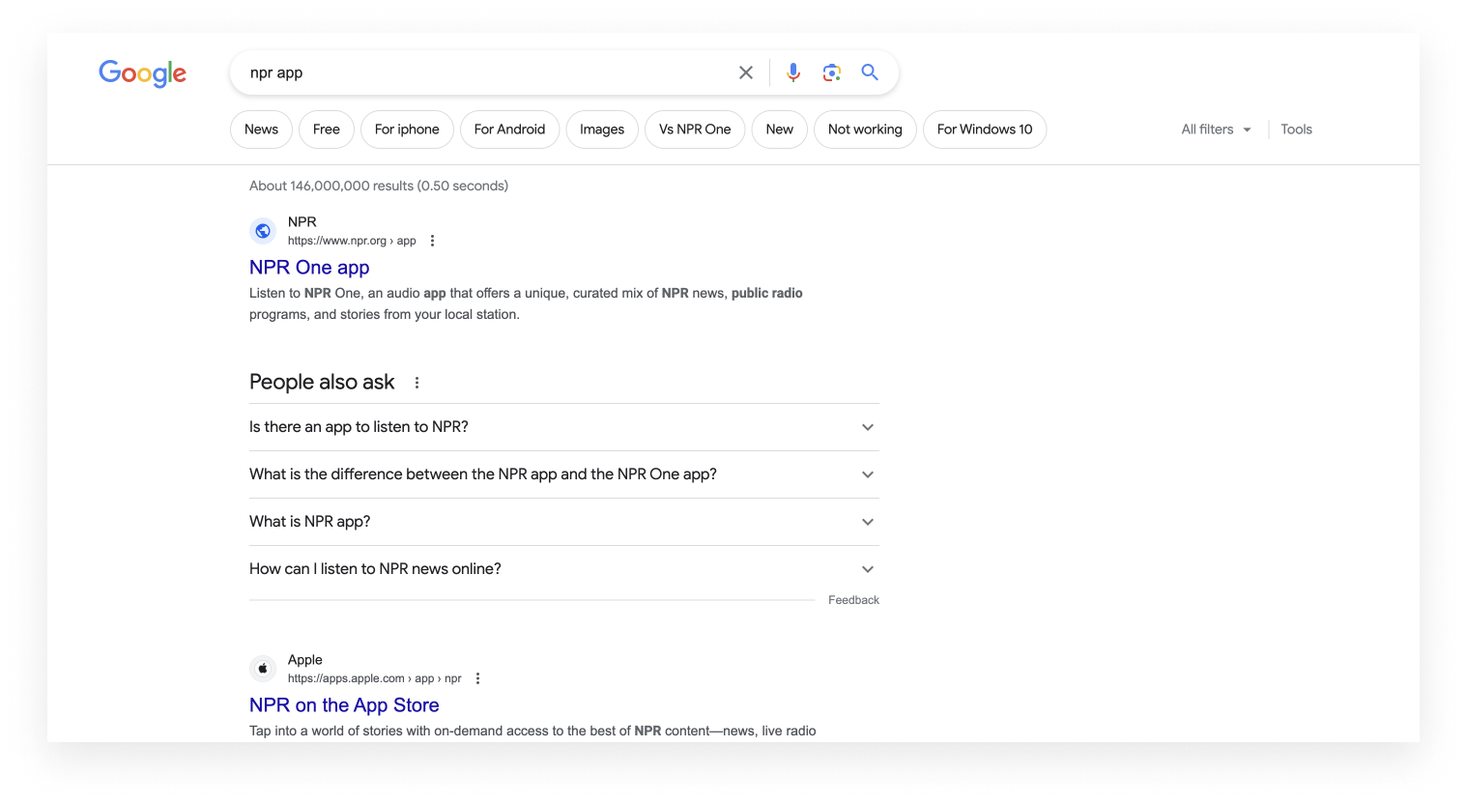The image size is (1467, 804).
Task: Click the Google logo
Action: point(142,73)
